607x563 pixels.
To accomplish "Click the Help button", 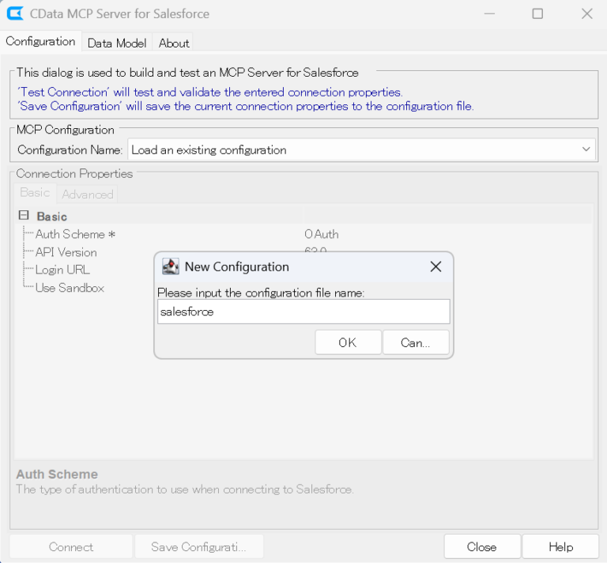I will click(x=560, y=546).
